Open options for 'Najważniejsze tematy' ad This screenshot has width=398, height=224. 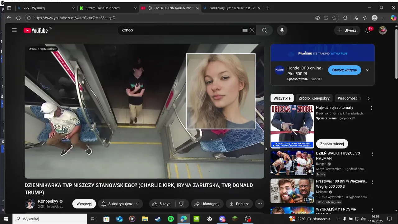(x=372, y=108)
